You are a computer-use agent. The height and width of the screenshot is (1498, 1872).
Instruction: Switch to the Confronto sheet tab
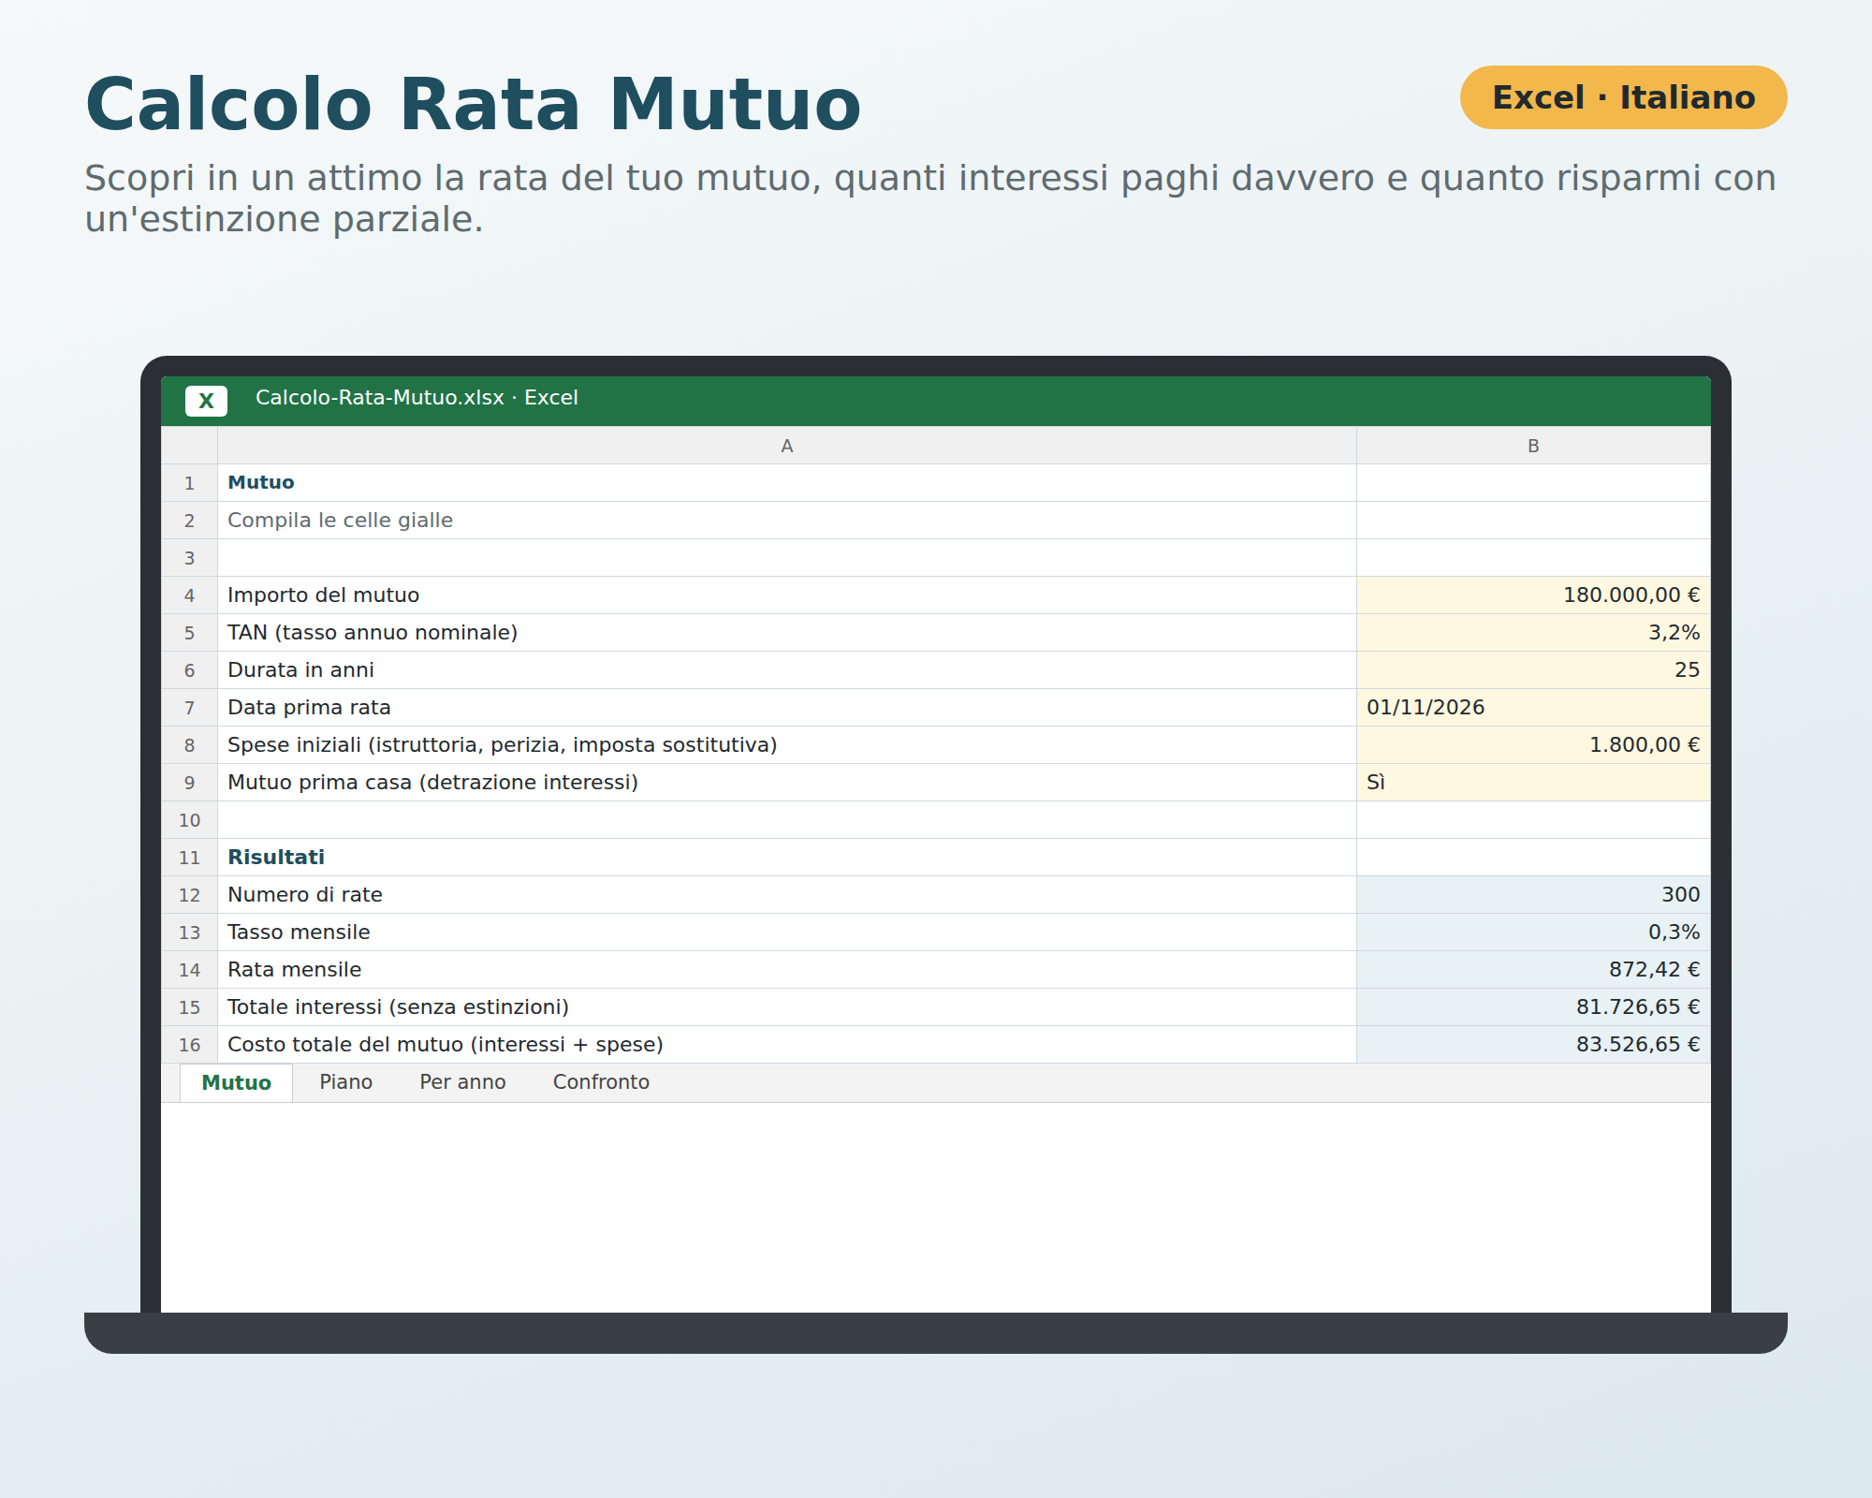[x=601, y=1082]
